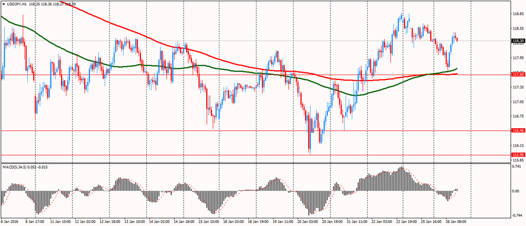The image size is (526, 226).
Task: Click the -0.744 MACD scale value
Action: (518, 214)
